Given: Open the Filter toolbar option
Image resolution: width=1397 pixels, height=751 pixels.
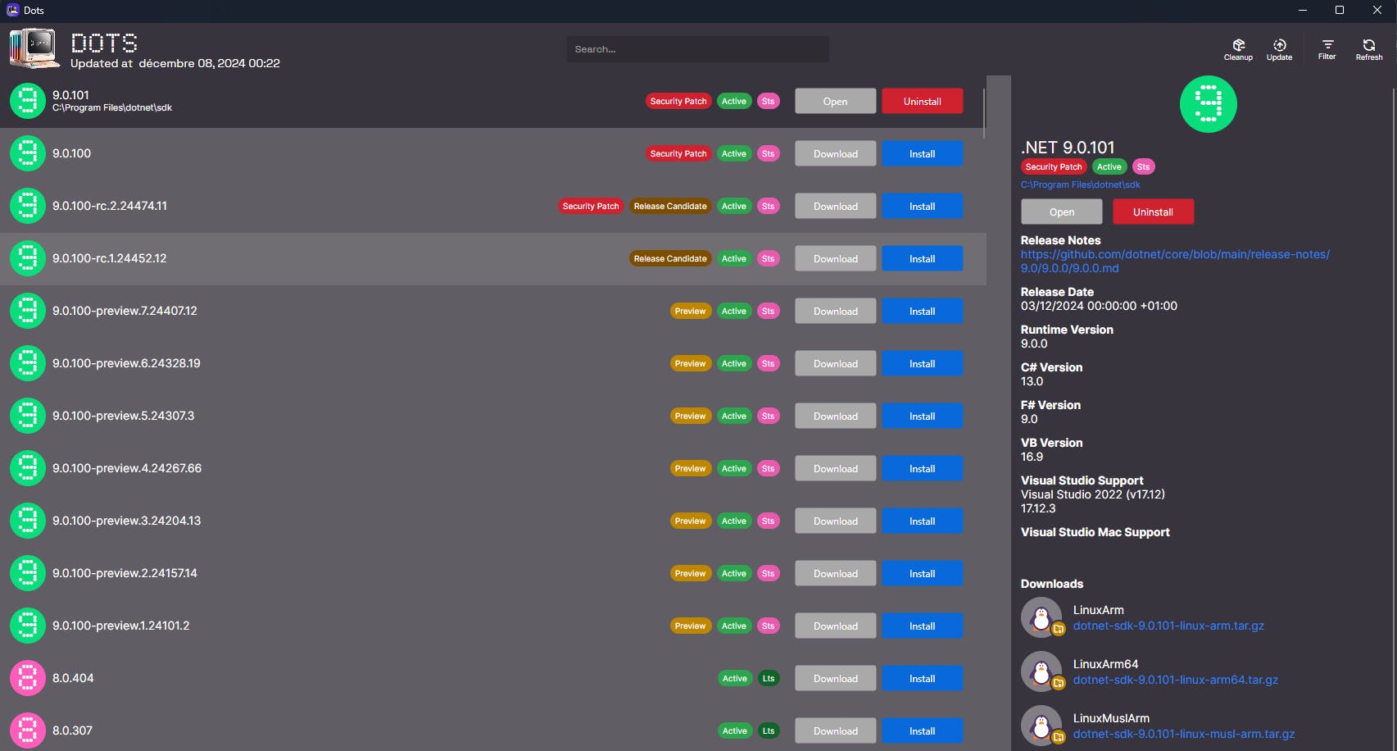Looking at the screenshot, I should coord(1327,49).
